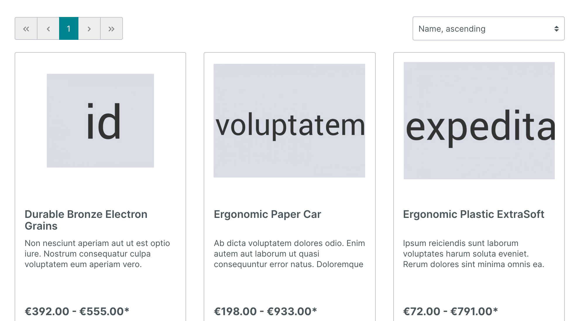Open the 'Name, ascending' sorting dropdown

[483, 29]
